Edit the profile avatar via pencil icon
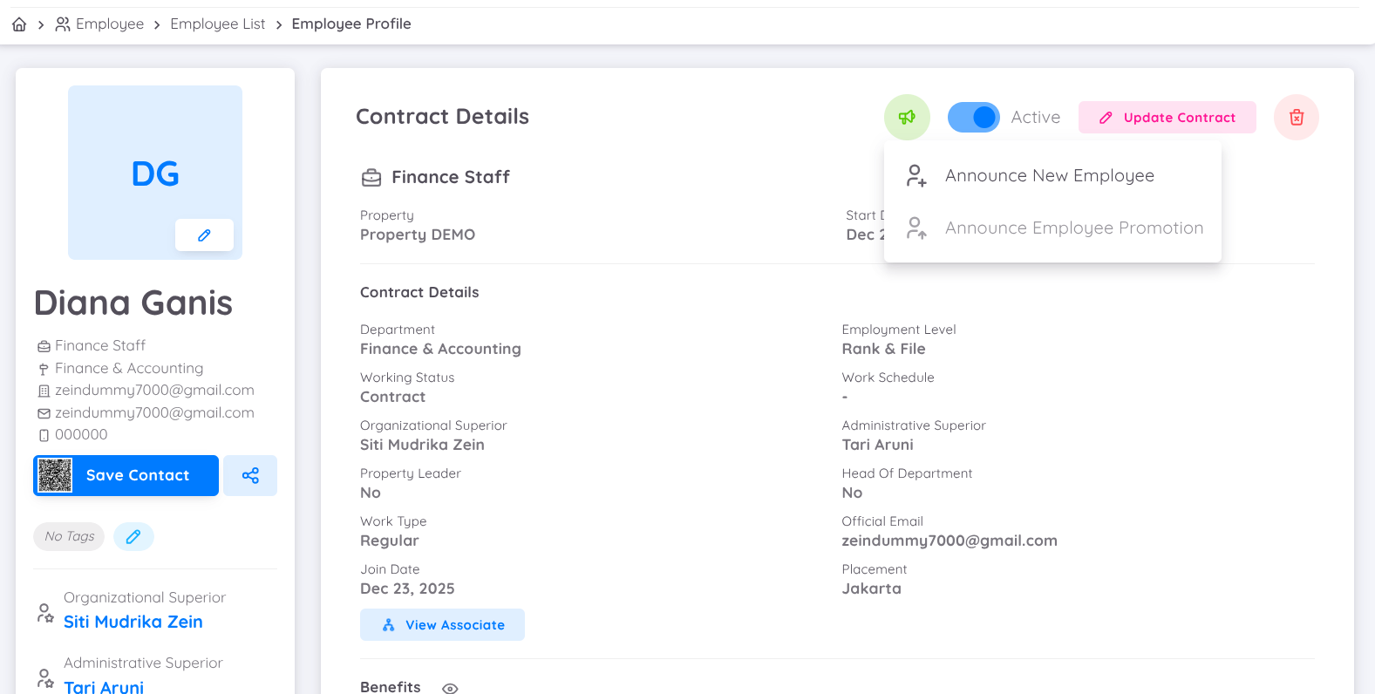Screen dimensions: 1375x694 204,235
